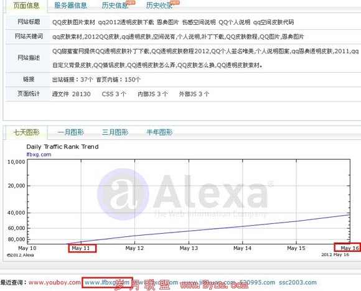Select the 七天图形 chart tab
Screen dimensions: 361x291
(26, 132)
